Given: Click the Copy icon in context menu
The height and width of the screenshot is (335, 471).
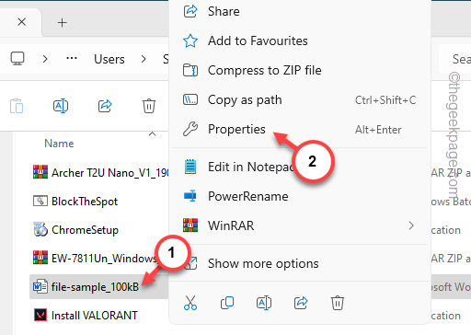Looking at the screenshot, I should pyautogui.click(x=227, y=303).
